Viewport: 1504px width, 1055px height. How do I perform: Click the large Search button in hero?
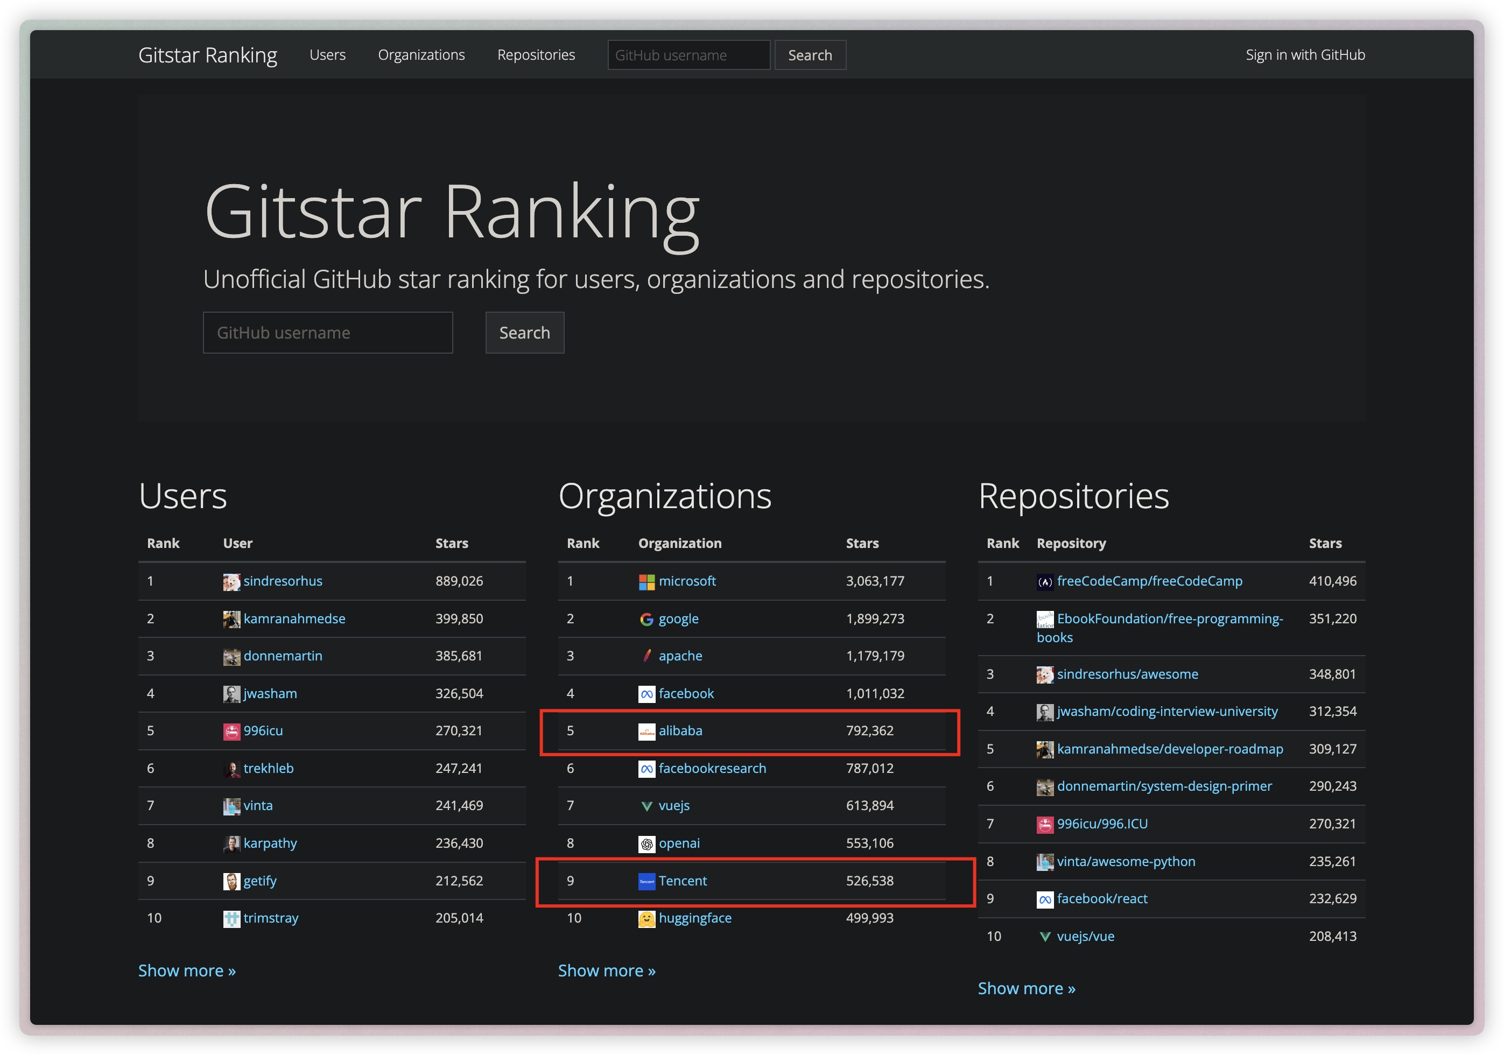524,333
